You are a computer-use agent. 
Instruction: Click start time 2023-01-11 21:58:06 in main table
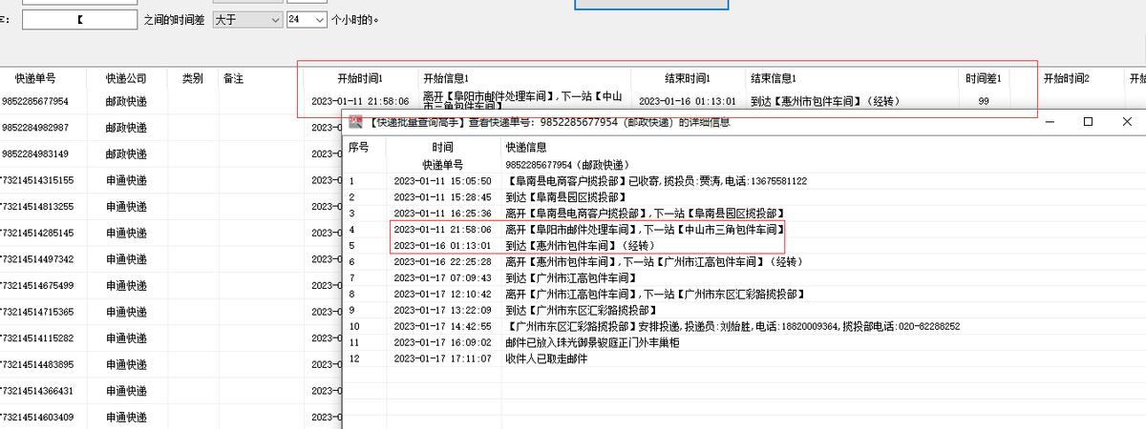pyautogui.click(x=360, y=101)
